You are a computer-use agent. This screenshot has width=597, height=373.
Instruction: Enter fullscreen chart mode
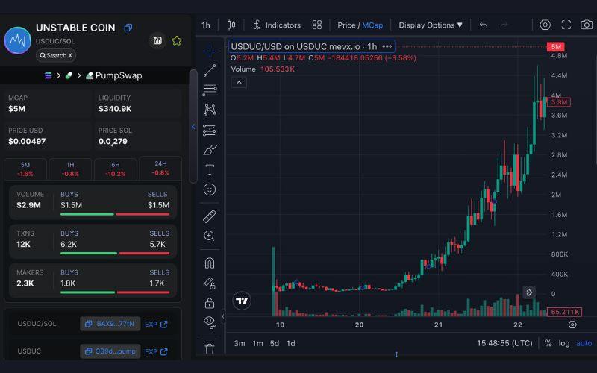566,25
